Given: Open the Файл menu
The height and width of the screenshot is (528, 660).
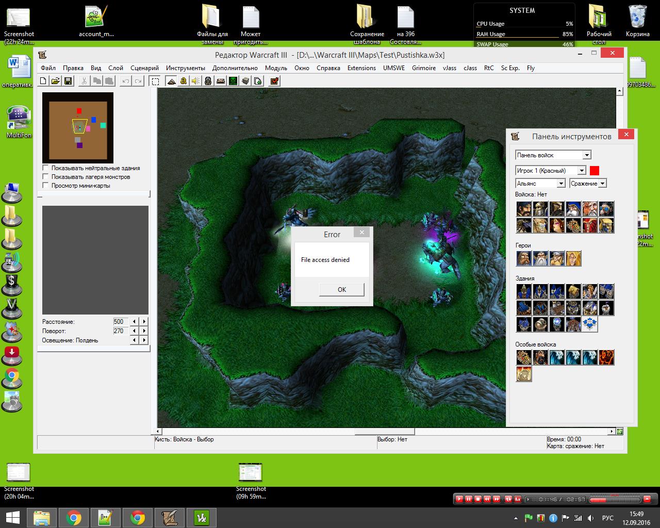Looking at the screenshot, I should pos(48,68).
